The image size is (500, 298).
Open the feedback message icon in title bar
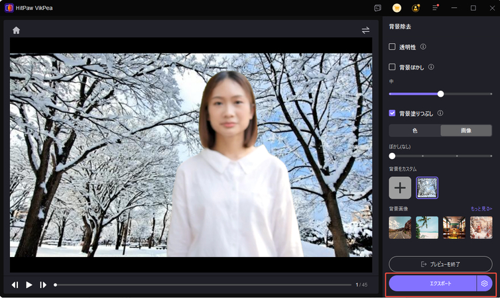(x=377, y=8)
